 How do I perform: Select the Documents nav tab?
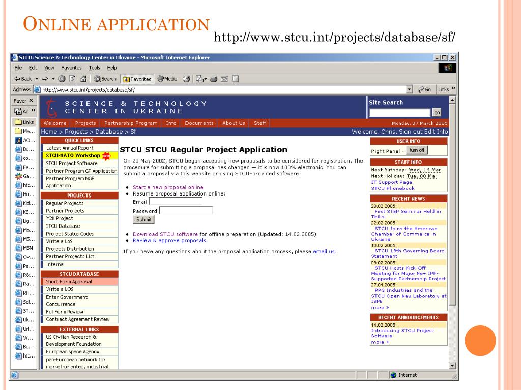(199, 123)
